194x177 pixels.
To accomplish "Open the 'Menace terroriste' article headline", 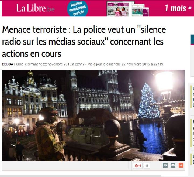I will [84, 42].
